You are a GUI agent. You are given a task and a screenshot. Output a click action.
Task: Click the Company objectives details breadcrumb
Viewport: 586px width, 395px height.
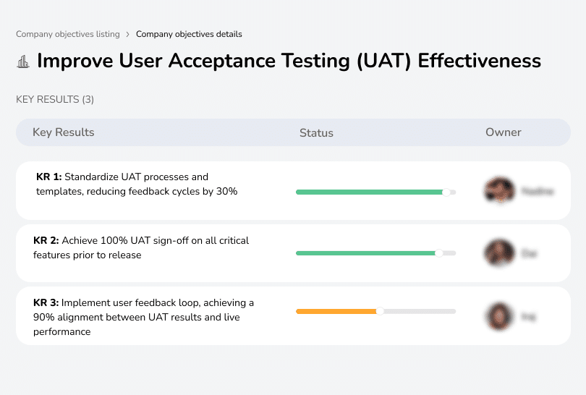(x=189, y=34)
